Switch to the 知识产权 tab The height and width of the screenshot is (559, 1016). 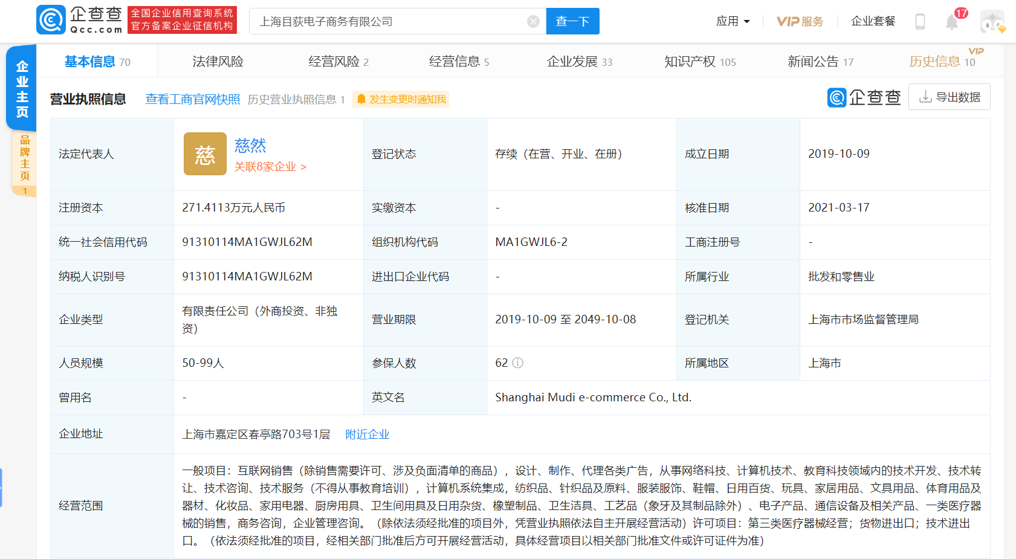[x=700, y=62]
